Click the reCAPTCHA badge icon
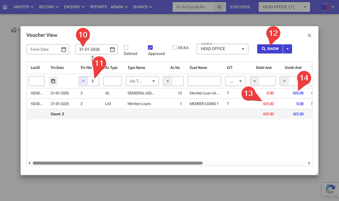 click(328, 190)
